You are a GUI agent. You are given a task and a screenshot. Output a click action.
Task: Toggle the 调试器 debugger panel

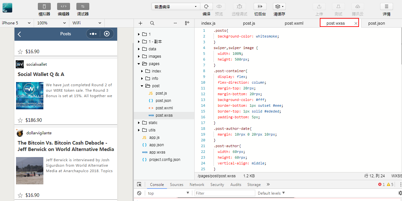(83, 6)
